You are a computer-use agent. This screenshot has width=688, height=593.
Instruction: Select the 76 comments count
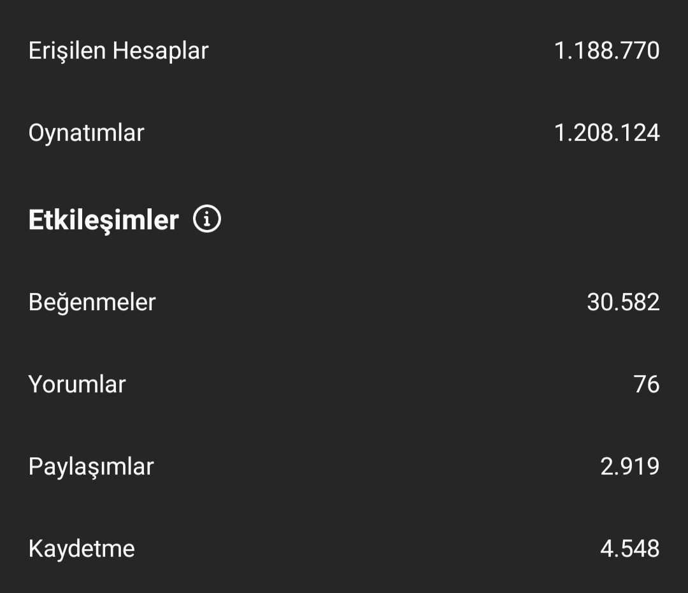click(x=647, y=384)
